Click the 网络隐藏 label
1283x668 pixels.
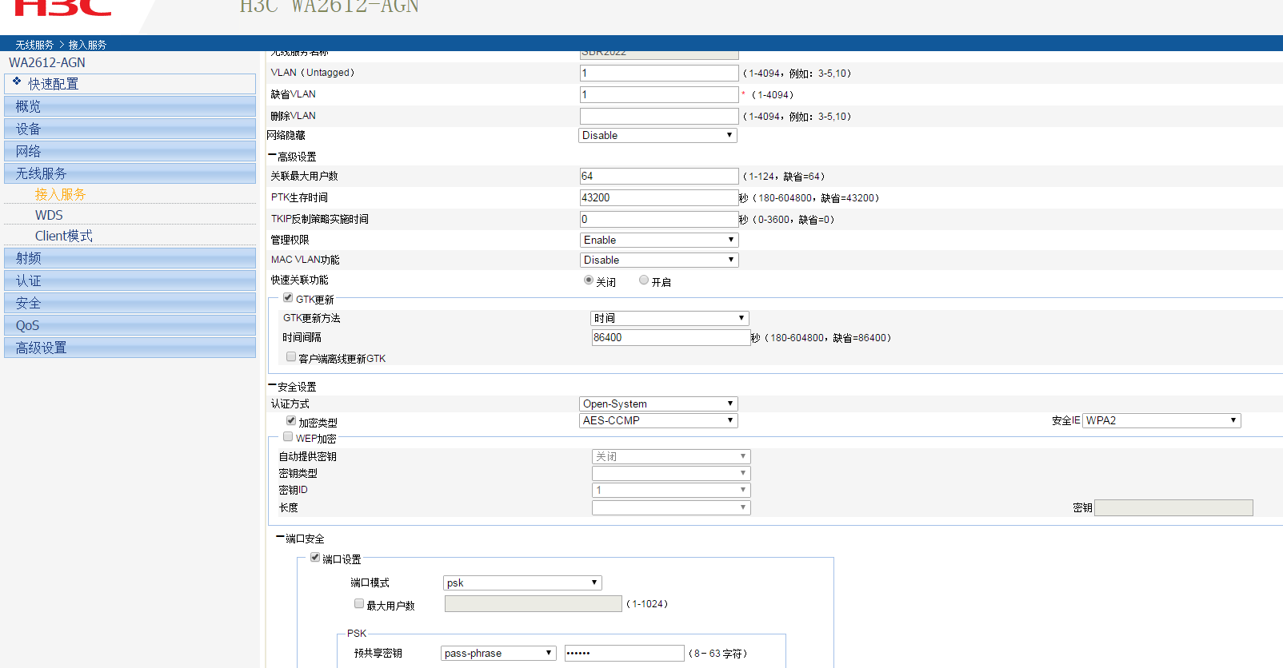click(286, 136)
